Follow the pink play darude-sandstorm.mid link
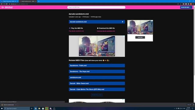 click(76, 31)
